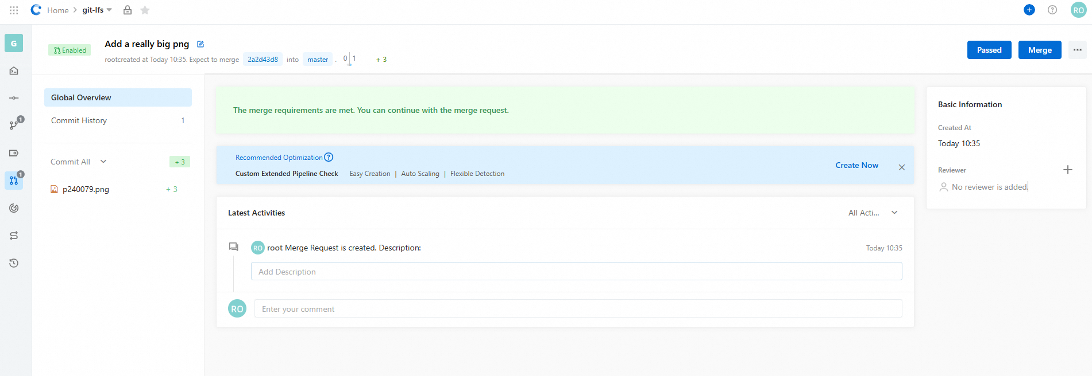Click the CodeArts logo icon

pos(36,10)
